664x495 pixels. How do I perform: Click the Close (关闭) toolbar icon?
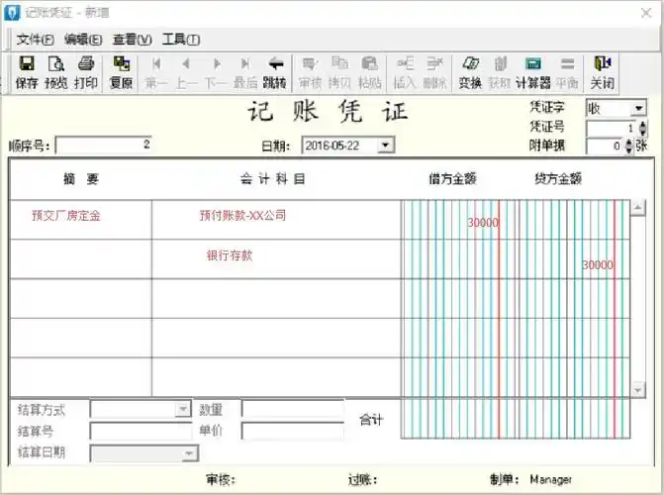(x=603, y=72)
